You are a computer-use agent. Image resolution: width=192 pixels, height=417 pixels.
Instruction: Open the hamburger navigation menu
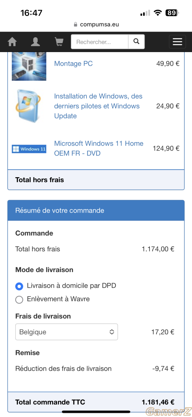177,42
